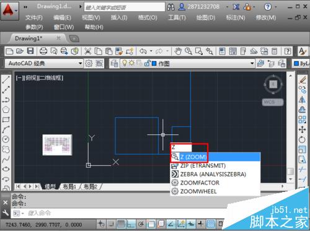Open the 视图(V) menu
The width and height of the screenshot is (310, 231).
coord(91,18)
